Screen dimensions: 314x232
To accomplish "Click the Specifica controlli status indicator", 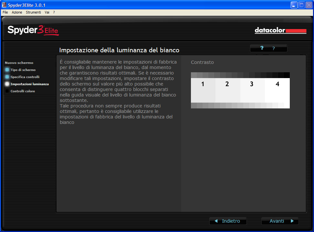I will click(7, 77).
